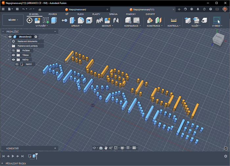Click the Measure tool under Kontrola
Image resolution: width=230 pixels, height=166 pixels.
click(174, 20)
